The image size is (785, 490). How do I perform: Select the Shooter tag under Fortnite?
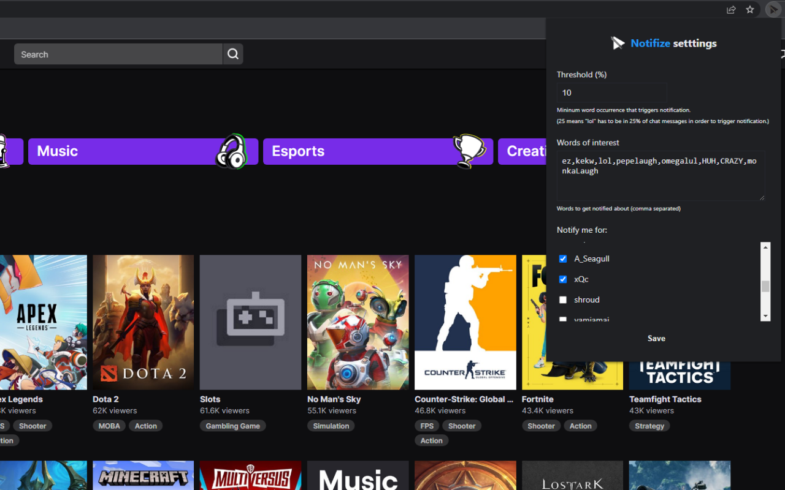(542, 426)
